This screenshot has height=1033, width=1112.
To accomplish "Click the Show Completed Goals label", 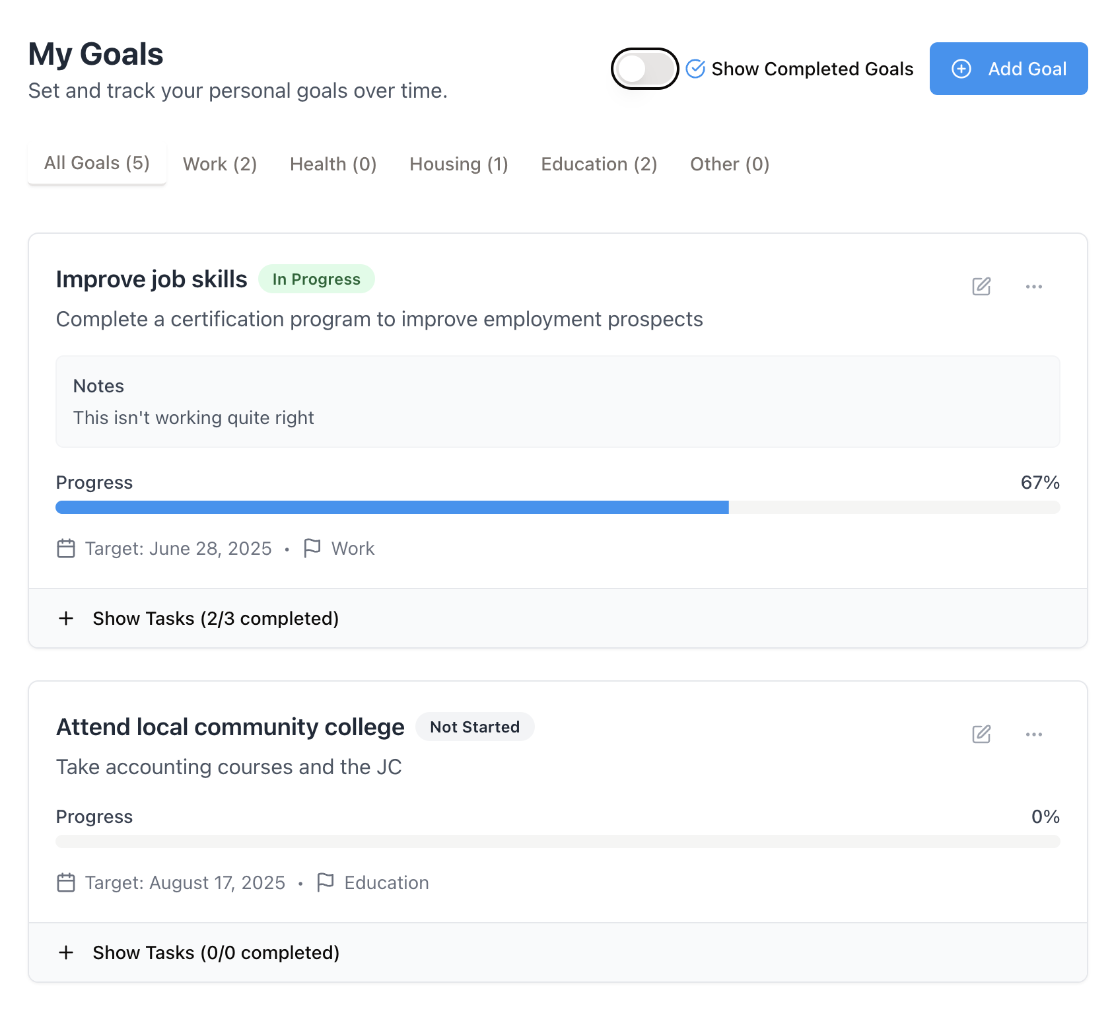I will [812, 69].
